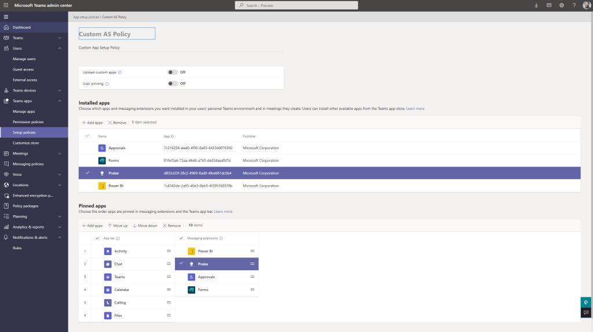Expand the Meetings section in sidebar

(x=60, y=153)
